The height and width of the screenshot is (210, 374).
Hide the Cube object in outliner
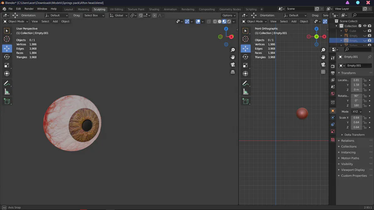(x=365, y=31)
